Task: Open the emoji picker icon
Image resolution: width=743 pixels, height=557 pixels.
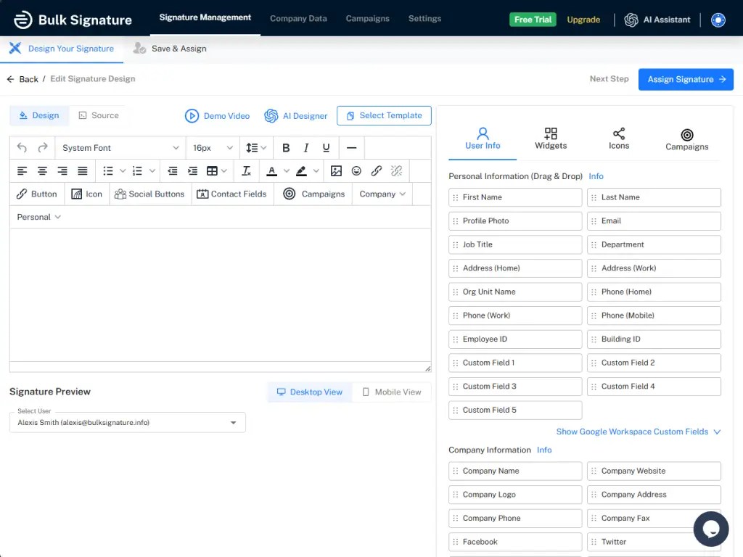Action: tap(356, 171)
